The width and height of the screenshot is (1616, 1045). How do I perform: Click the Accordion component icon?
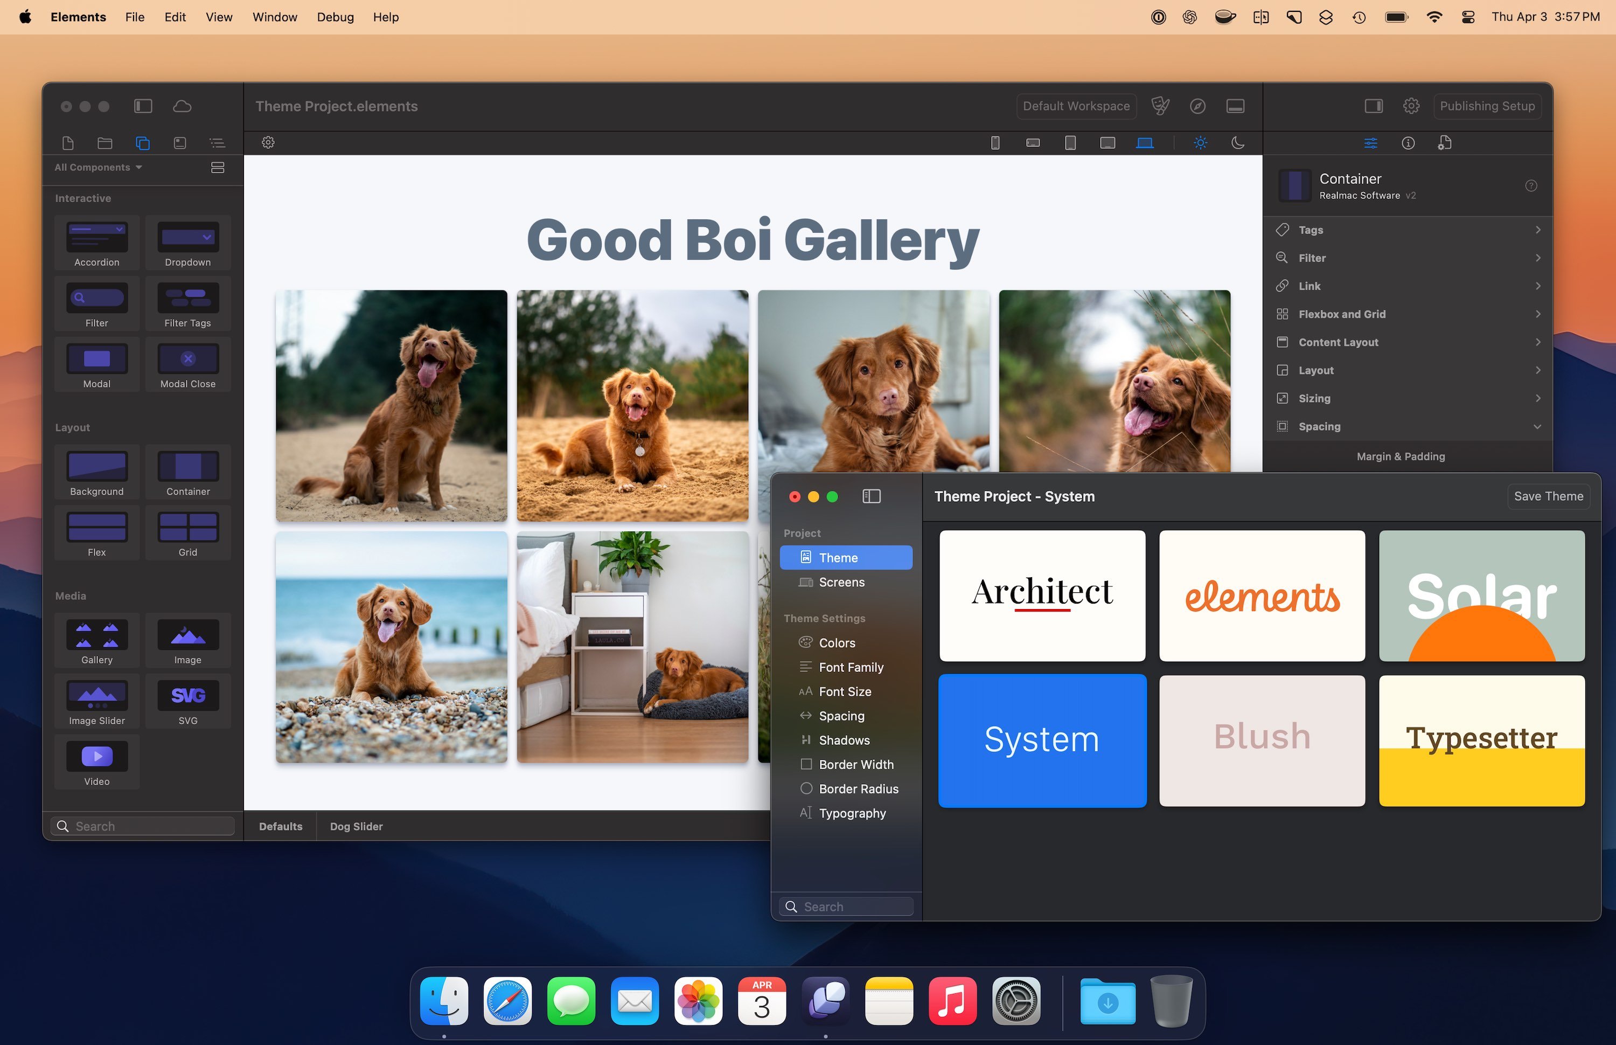[x=97, y=238]
